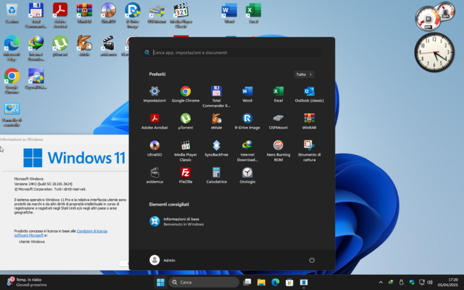Open Adobe Acrobat from Start menu
464x290 pixels.
click(x=154, y=121)
